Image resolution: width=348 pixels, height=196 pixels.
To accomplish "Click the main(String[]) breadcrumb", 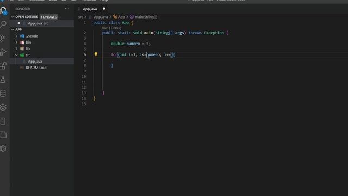I will click(x=146, y=17).
